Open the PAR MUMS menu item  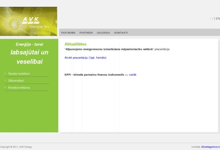[x=68, y=33]
